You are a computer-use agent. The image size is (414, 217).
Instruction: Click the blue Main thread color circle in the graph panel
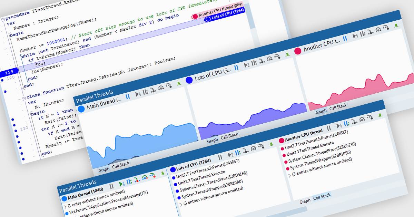81,109
